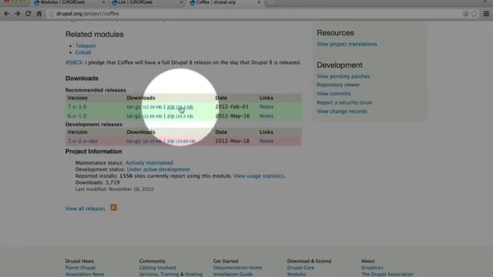Close the Modules | GiftOfGeek tab
Screen dimensions: 493x277
tap(103, 2)
